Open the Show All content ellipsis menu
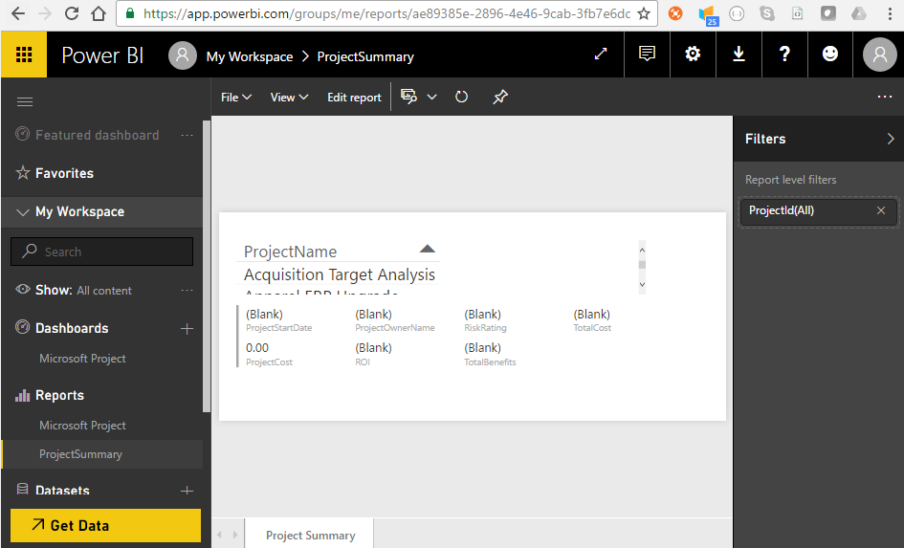904x548 pixels. click(187, 290)
